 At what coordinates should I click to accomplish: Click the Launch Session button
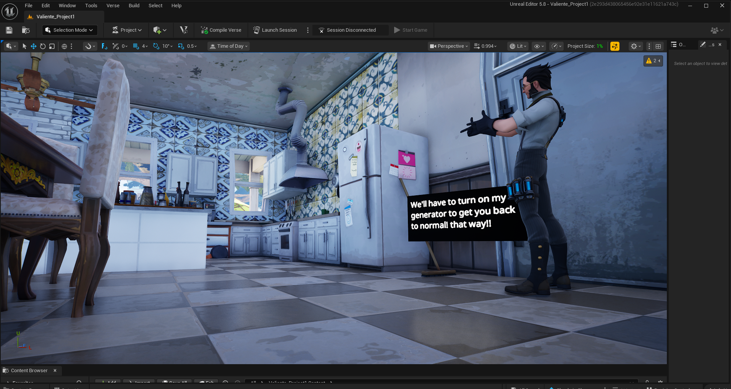coord(275,30)
